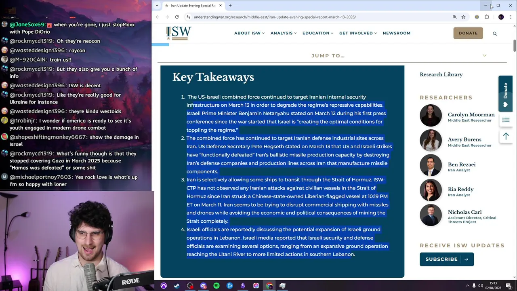This screenshot has width=517, height=291.
Task: Show hidden tray icons chevron
Action: tap(468, 286)
